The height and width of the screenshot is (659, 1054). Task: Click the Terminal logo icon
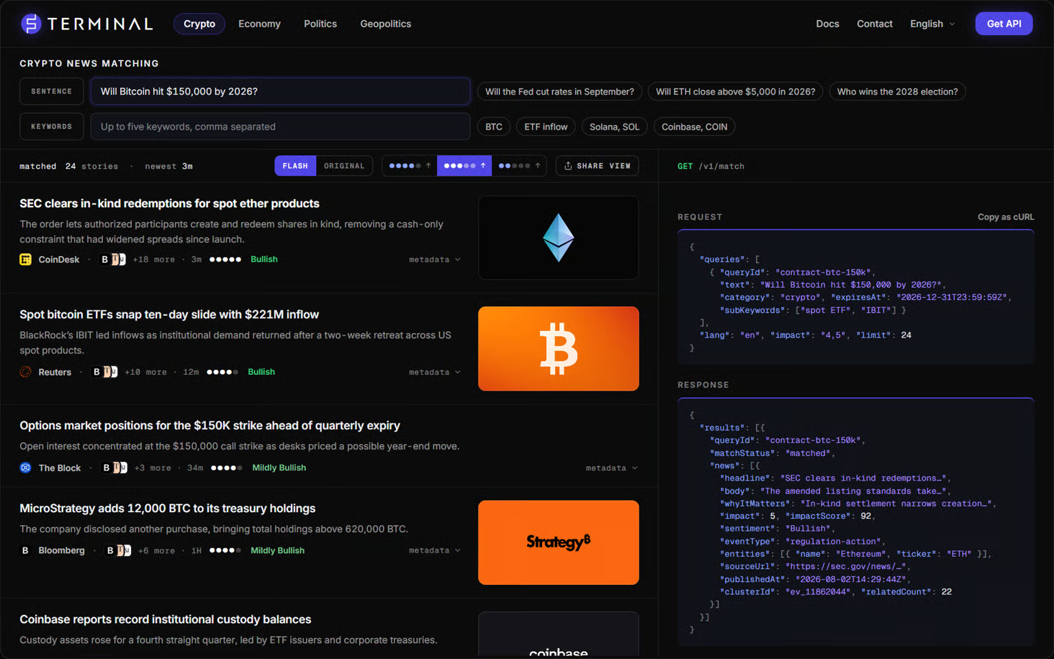coord(31,24)
